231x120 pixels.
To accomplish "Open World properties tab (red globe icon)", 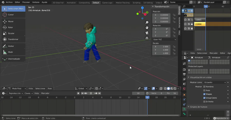I will click(184, 89).
